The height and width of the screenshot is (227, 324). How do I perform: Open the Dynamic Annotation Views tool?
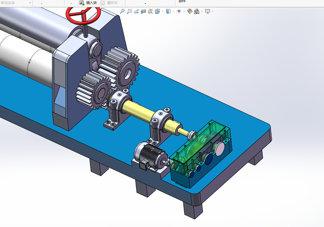click(150, 11)
